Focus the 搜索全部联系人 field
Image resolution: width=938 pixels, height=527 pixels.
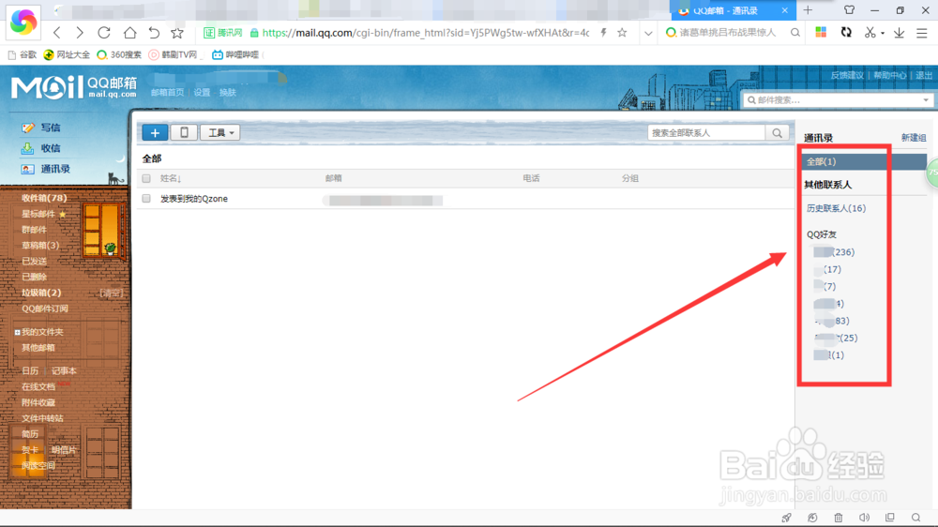click(706, 133)
